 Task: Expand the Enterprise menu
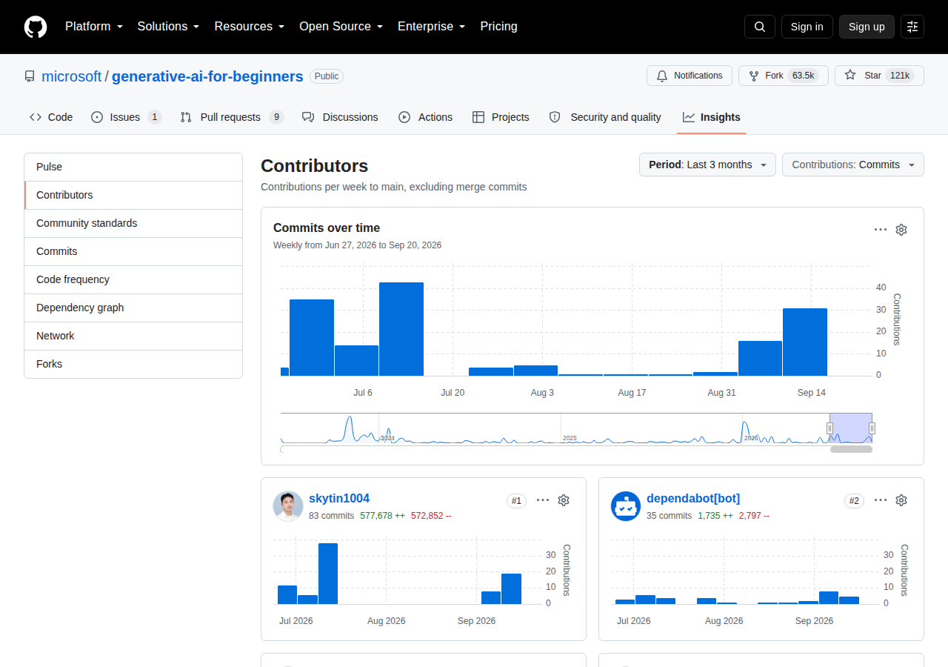pyautogui.click(x=432, y=27)
